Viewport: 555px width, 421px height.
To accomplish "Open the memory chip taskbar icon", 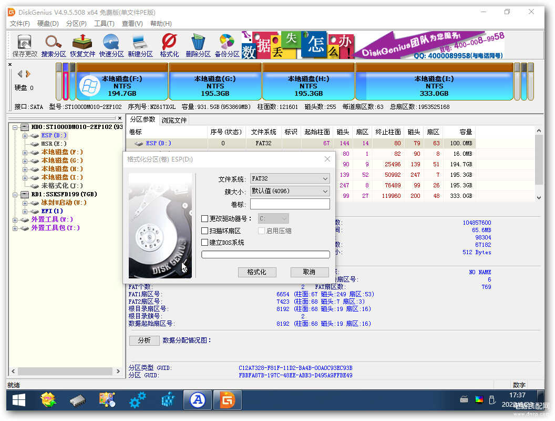I will coord(78,400).
